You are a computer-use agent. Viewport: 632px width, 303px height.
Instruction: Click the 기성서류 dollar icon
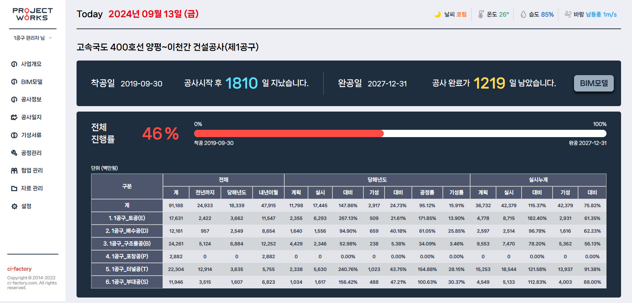coord(14,135)
